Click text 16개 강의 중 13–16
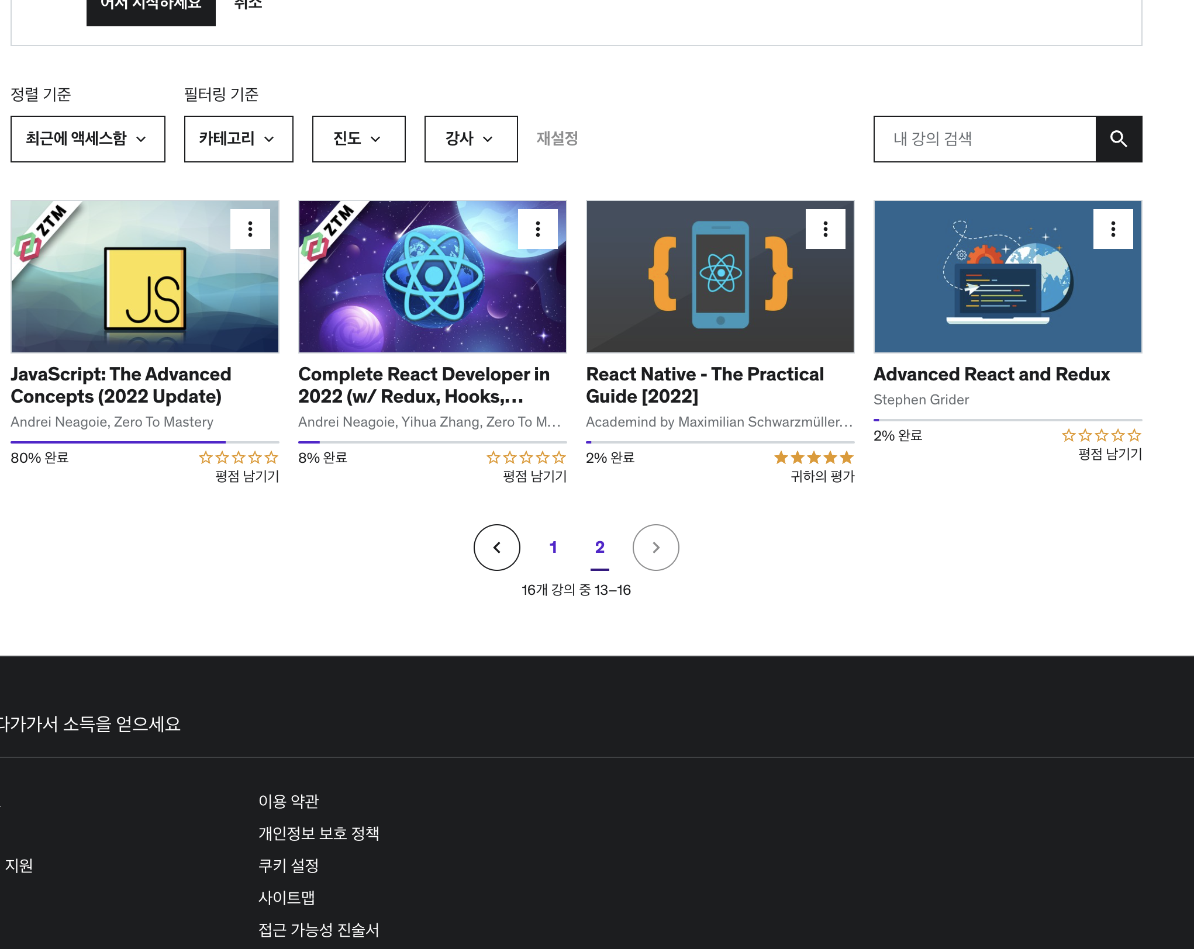 click(577, 590)
